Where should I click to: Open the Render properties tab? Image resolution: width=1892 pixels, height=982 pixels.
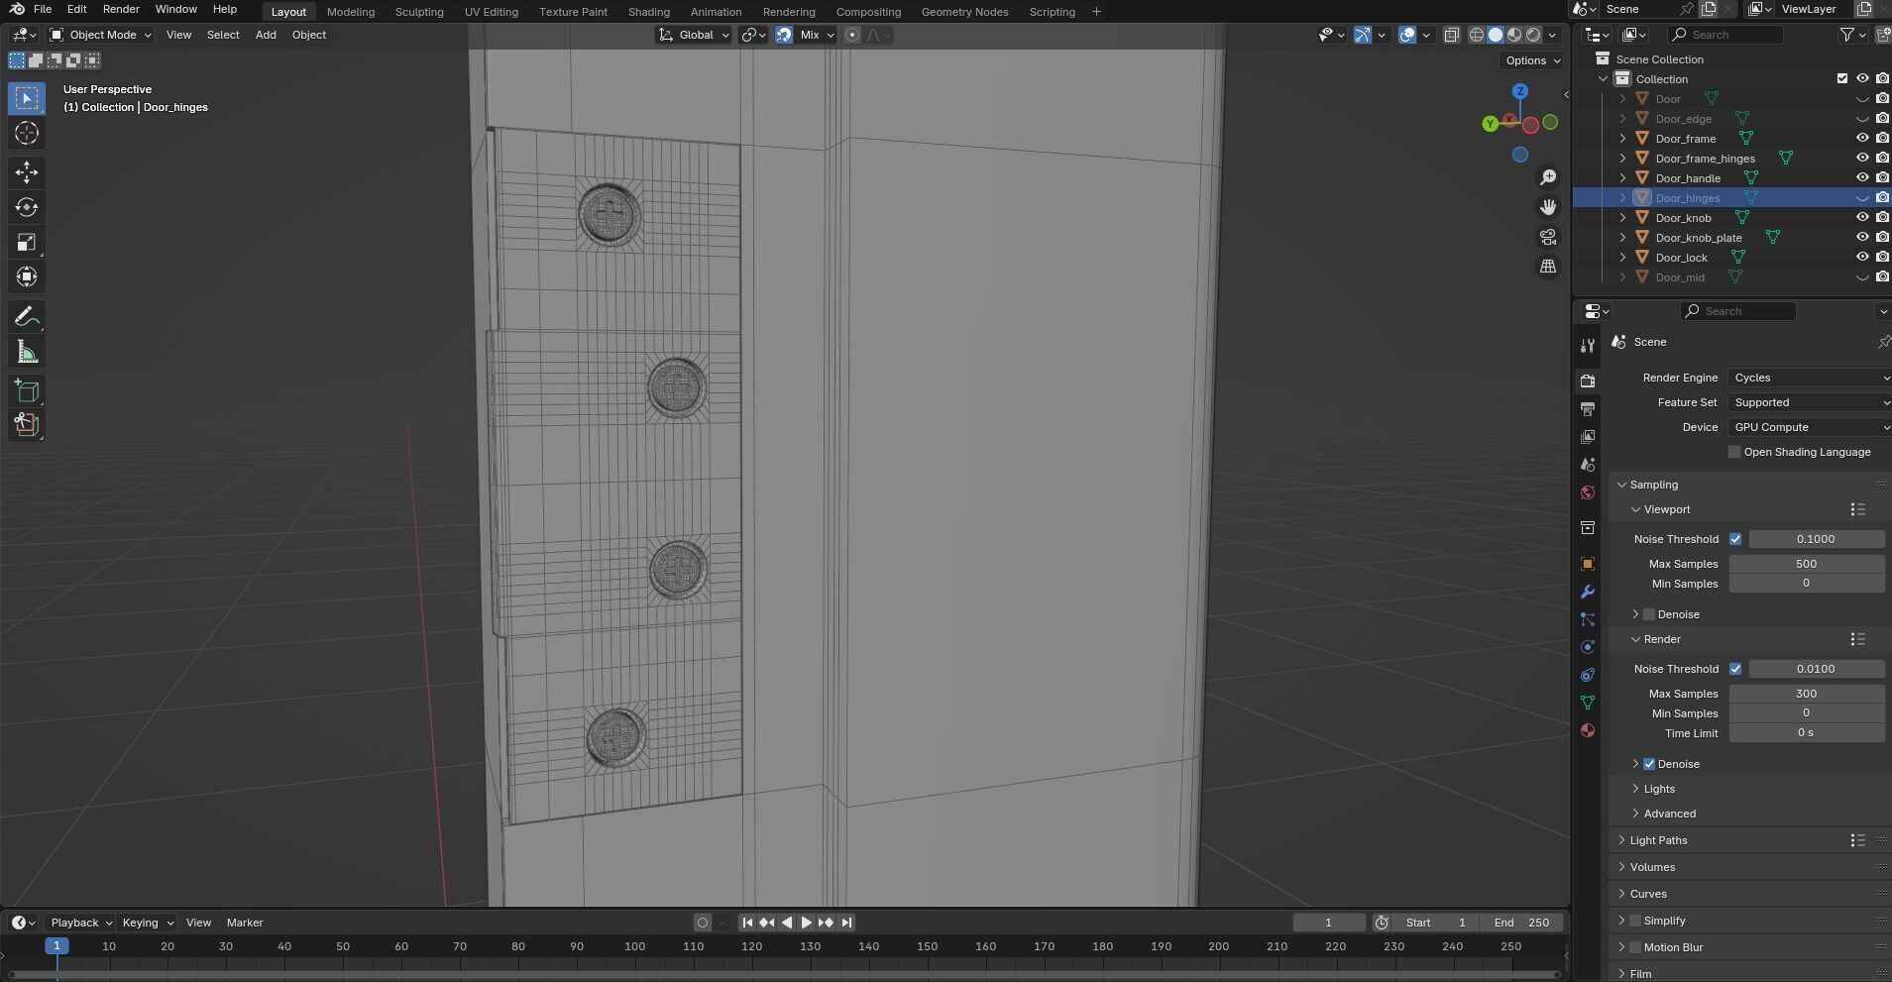[1588, 382]
